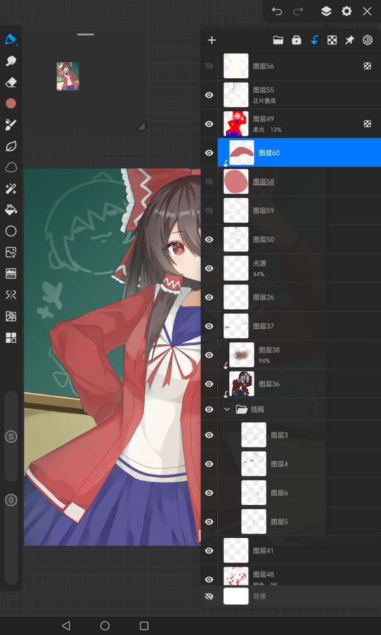Select the circle shape tool
The height and width of the screenshot is (635, 381).
point(11,231)
